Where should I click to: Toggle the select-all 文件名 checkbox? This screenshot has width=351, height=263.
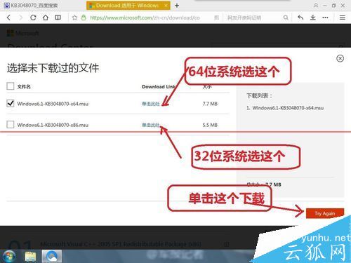(11, 86)
